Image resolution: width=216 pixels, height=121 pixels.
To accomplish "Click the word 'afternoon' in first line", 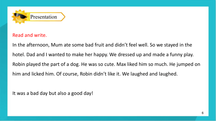I will [38, 45].
